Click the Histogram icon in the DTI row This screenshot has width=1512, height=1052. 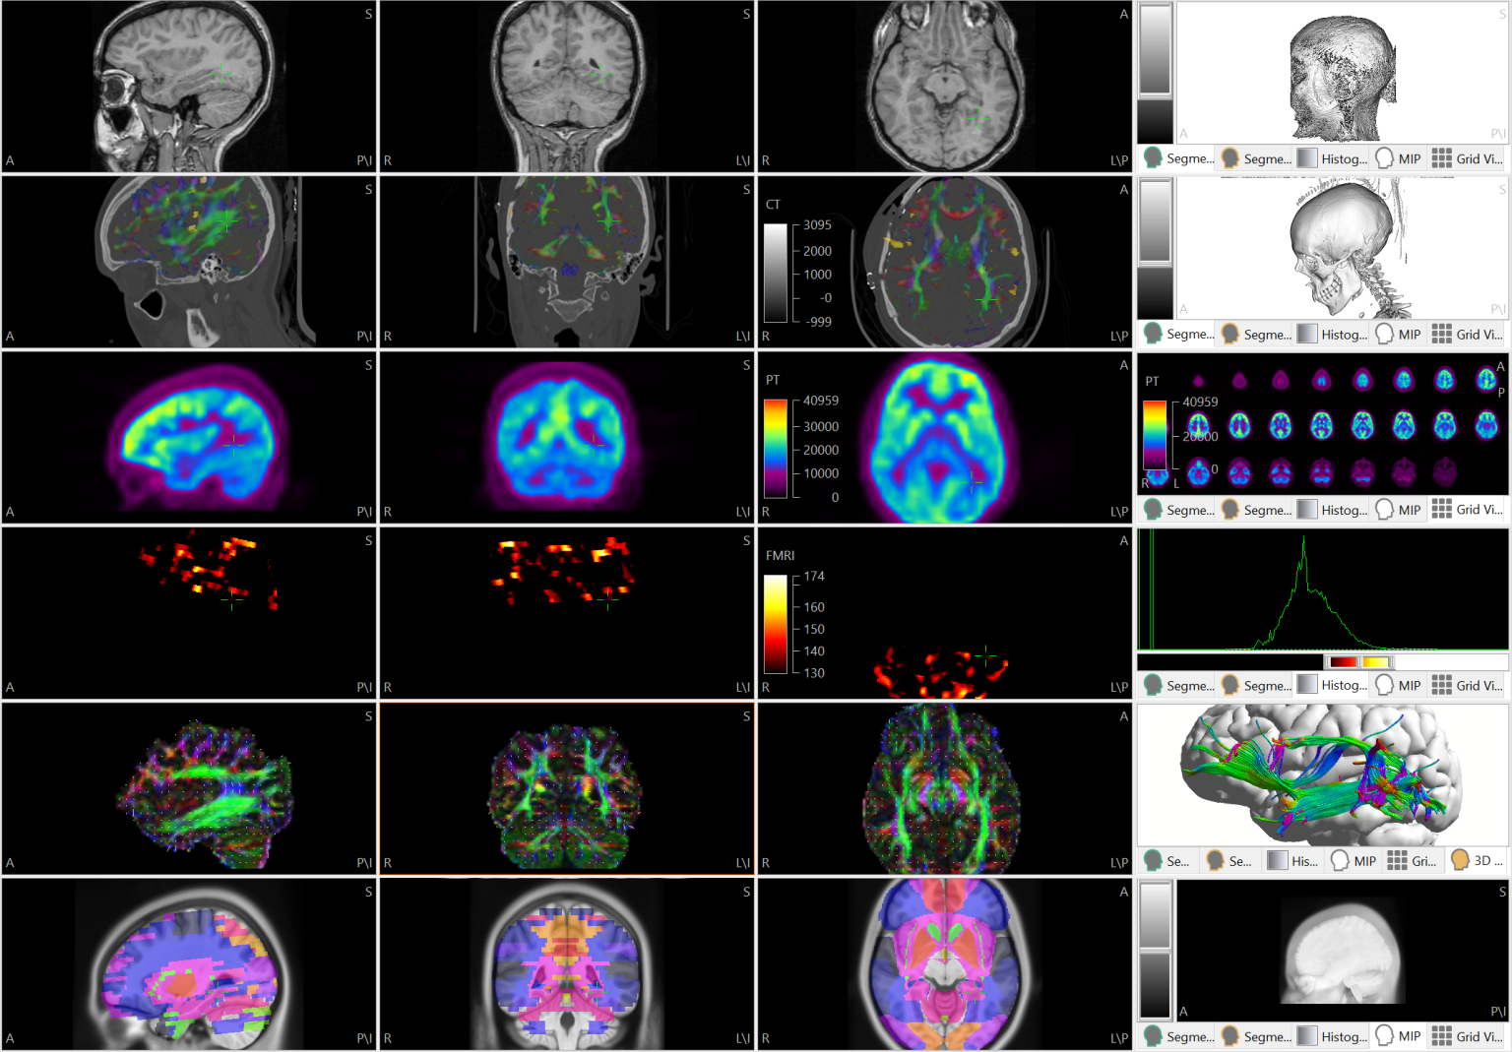pos(1277,860)
